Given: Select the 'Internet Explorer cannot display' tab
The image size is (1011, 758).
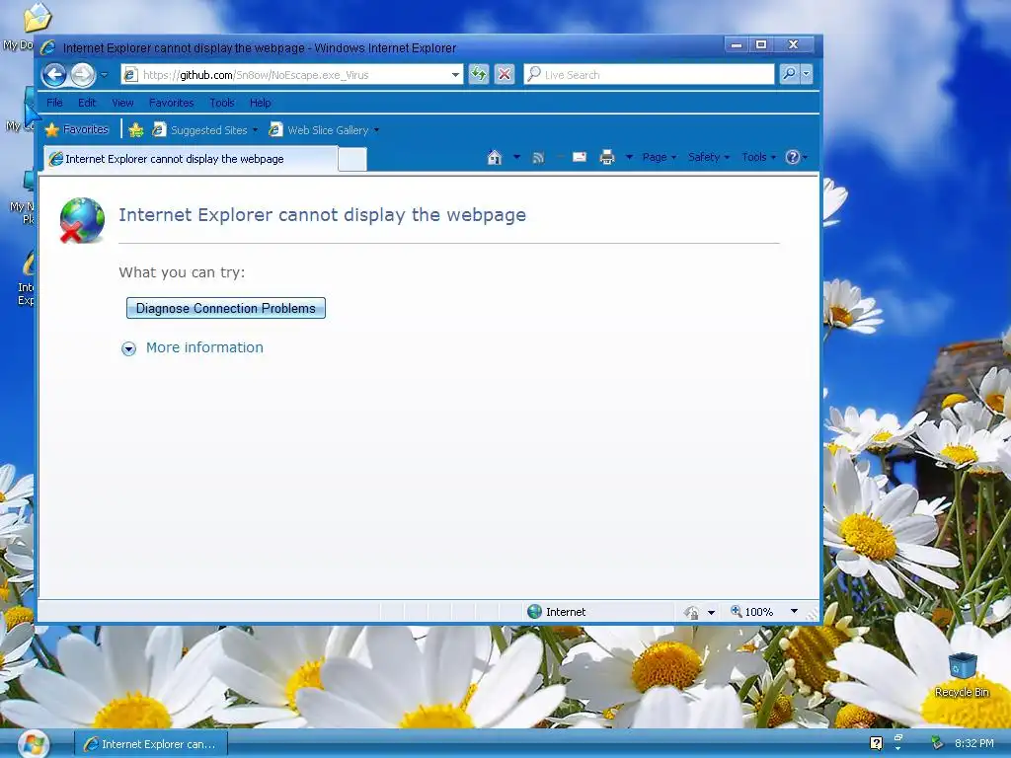Looking at the screenshot, I should tap(191, 159).
